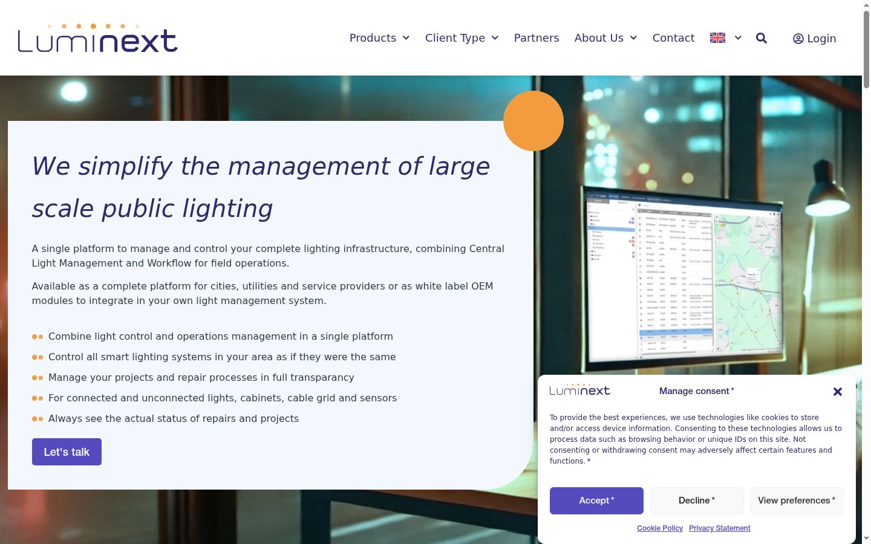Screen dimensions: 871x544
Task: Click the 'To provide the best experiences' consent text
Action: 696,439
